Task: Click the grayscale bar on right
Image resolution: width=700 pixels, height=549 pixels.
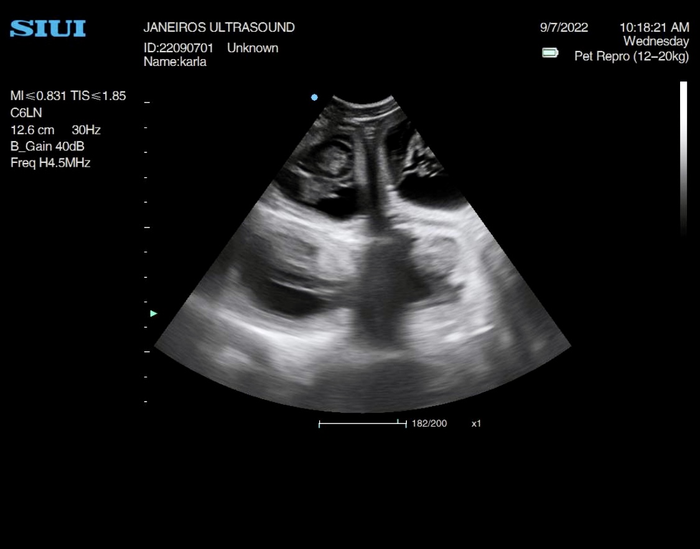Action: click(683, 159)
